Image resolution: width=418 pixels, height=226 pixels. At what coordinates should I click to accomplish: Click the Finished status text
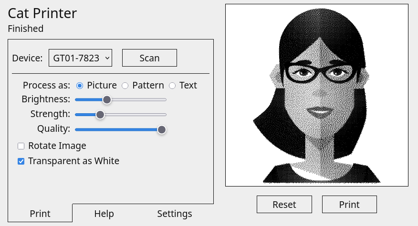point(26,29)
